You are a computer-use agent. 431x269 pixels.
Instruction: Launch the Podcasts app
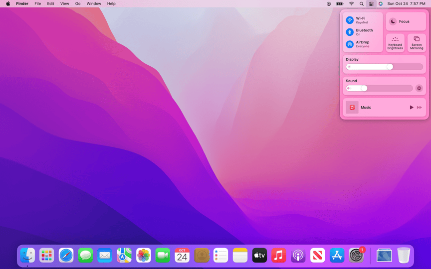tap(298, 255)
